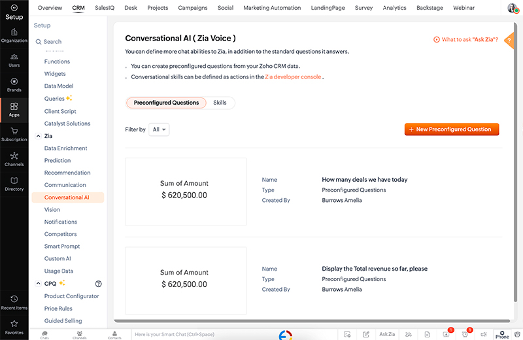The width and height of the screenshot is (523, 340).
Task: Go to Subscription via cart icon
Action: [14, 134]
